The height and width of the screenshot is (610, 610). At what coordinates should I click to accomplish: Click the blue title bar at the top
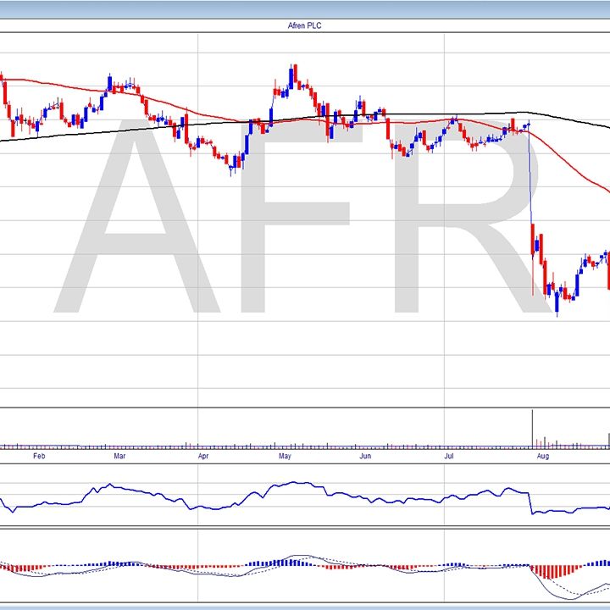tap(305, 8)
